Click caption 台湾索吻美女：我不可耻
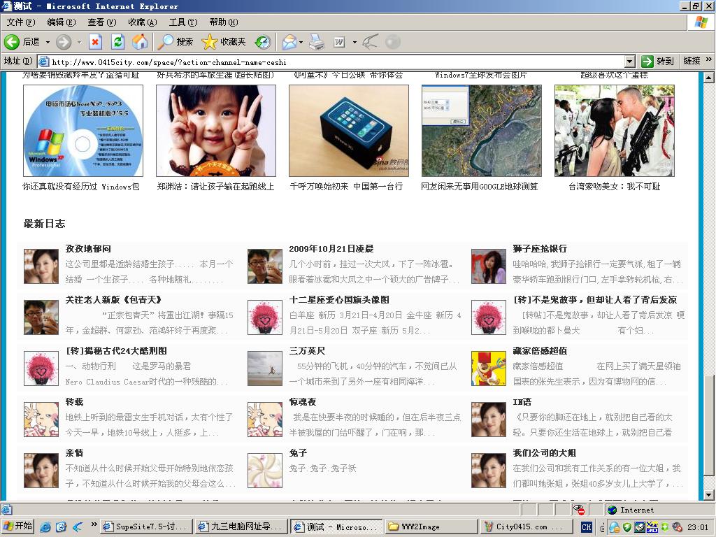Image resolution: width=716 pixels, height=537 pixels. pyautogui.click(x=614, y=186)
